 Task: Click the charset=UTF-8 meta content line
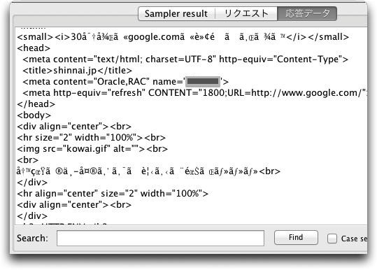click(185, 59)
